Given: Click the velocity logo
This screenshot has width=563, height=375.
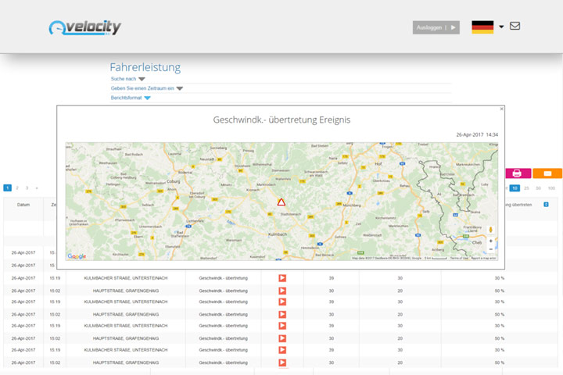Looking at the screenshot, I should (84, 28).
